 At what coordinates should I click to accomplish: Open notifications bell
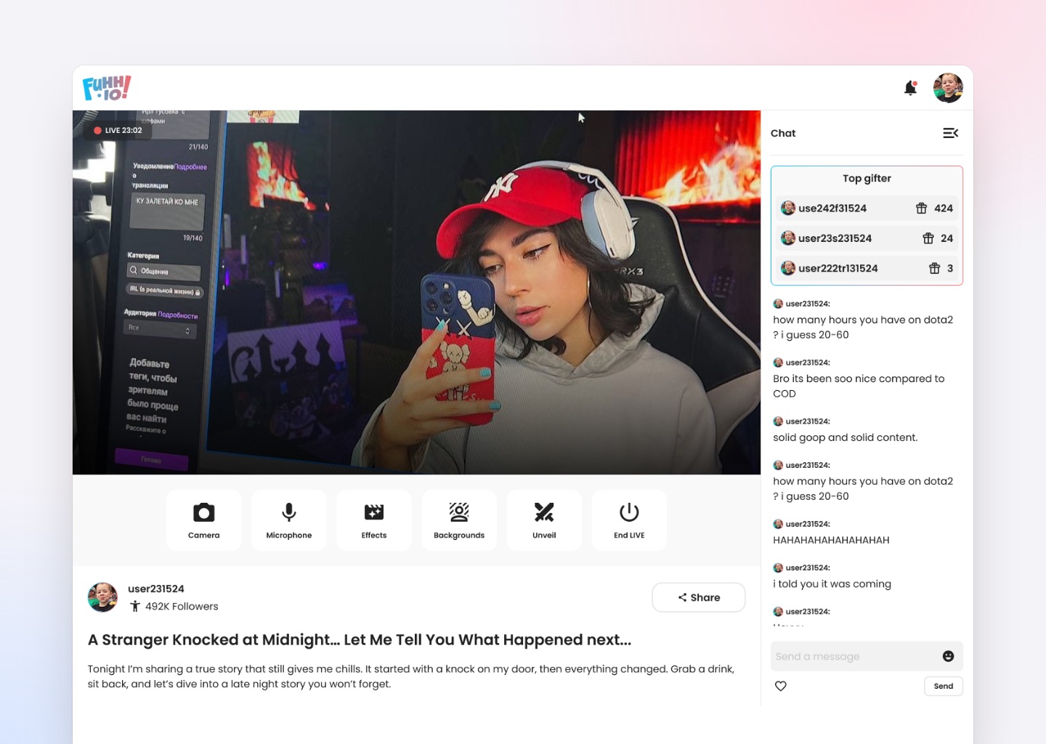point(910,88)
